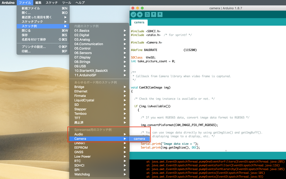Expand the スケッチブック submenu
This screenshot has width=286, height=179.
43,22
